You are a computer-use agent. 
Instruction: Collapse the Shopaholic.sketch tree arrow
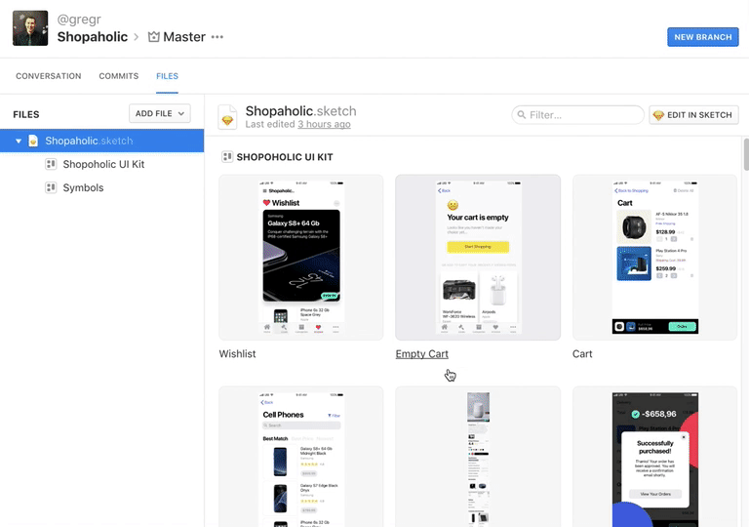tap(19, 141)
